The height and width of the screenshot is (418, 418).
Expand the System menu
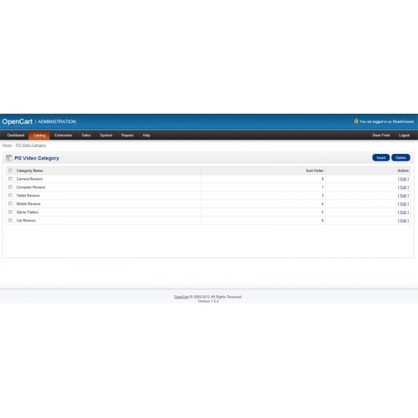click(x=106, y=135)
